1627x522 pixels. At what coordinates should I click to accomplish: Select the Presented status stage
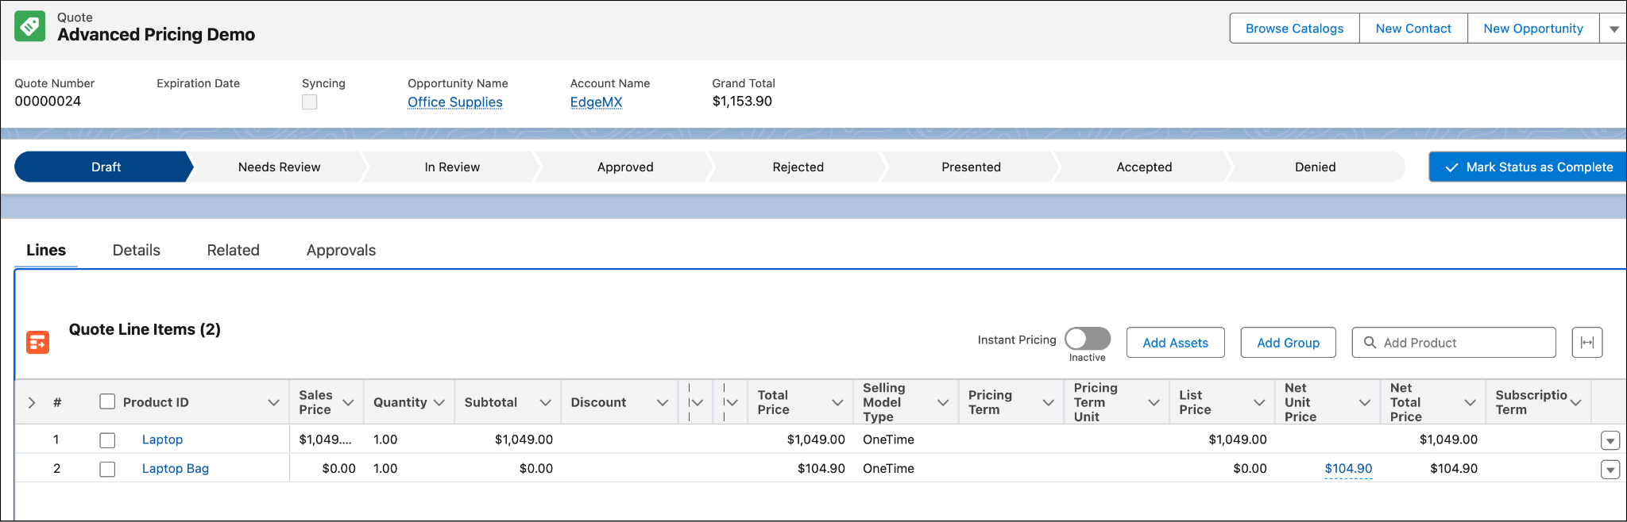click(x=971, y=167)
